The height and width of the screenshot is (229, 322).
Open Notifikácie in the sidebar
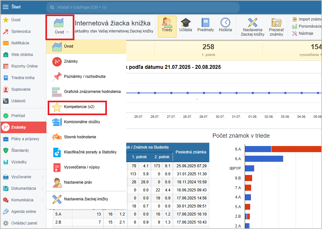20,43
